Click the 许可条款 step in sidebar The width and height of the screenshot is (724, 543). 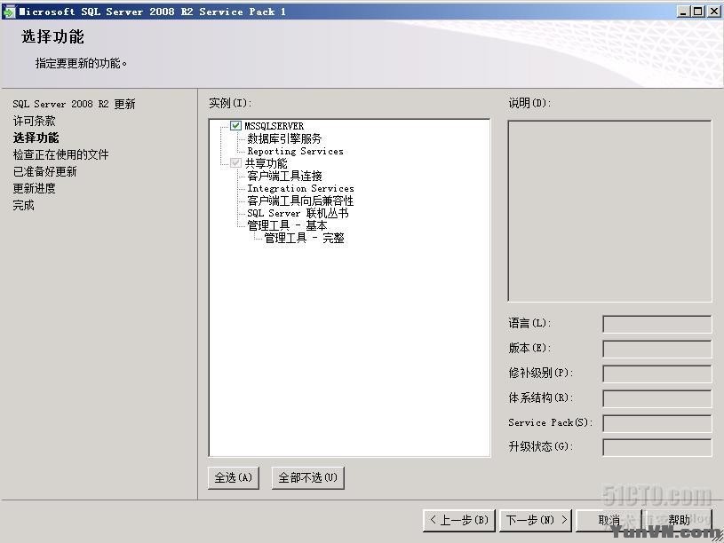[x=34, y=121]
